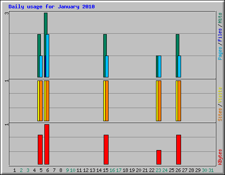The height and width of the screenshot is (175, 225).
Task: Click day label '10' on the x-axis
Action: click(73, 170)
